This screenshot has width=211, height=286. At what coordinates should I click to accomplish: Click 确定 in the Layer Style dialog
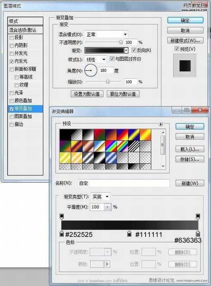pyautogui.click(x=185, y=20)
